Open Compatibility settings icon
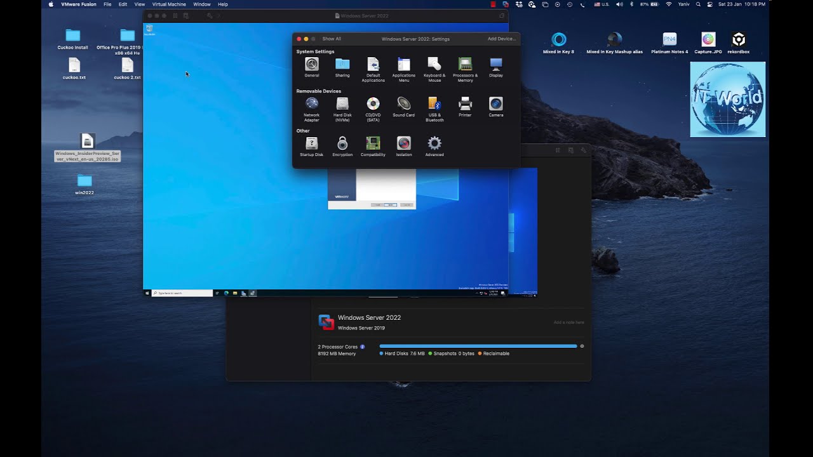 (373, 143)
